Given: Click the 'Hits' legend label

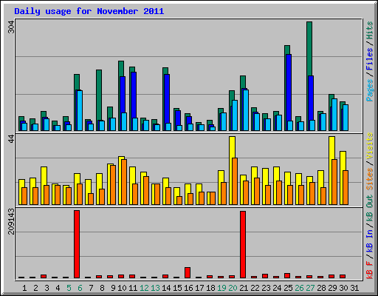Looking at the screenshot, I should [x=370, y=30].
